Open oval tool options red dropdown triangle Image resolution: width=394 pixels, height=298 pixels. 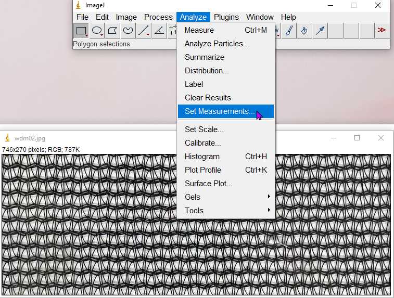coord(101,35)
